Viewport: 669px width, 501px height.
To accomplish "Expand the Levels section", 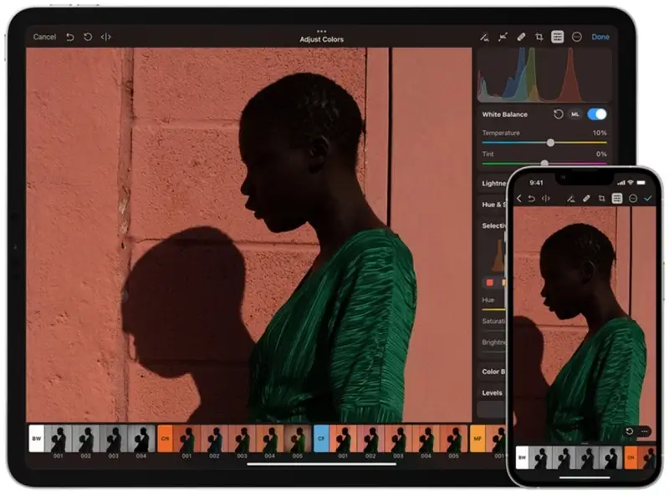I will pos(493,392).
